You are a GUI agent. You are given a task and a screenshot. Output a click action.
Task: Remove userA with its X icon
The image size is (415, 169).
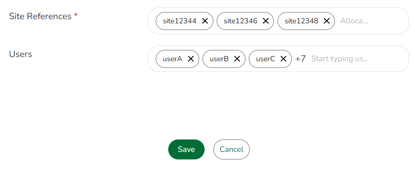[x=191, y=59]
